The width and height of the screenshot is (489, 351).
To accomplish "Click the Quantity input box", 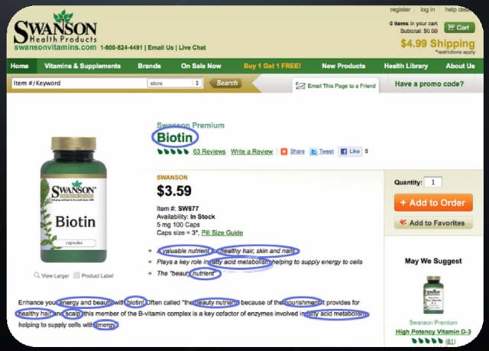I will point(433,182).
